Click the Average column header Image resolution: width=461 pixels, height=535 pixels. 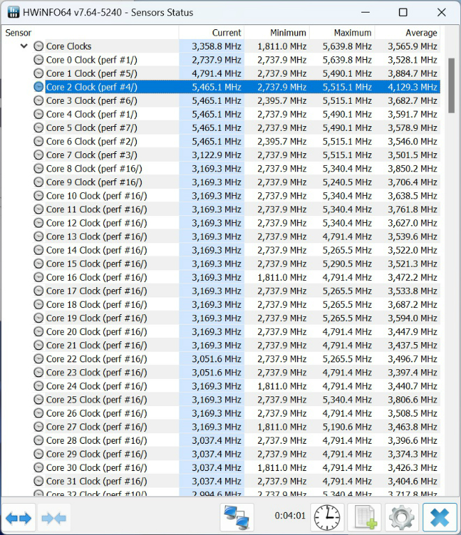(408, 33)
